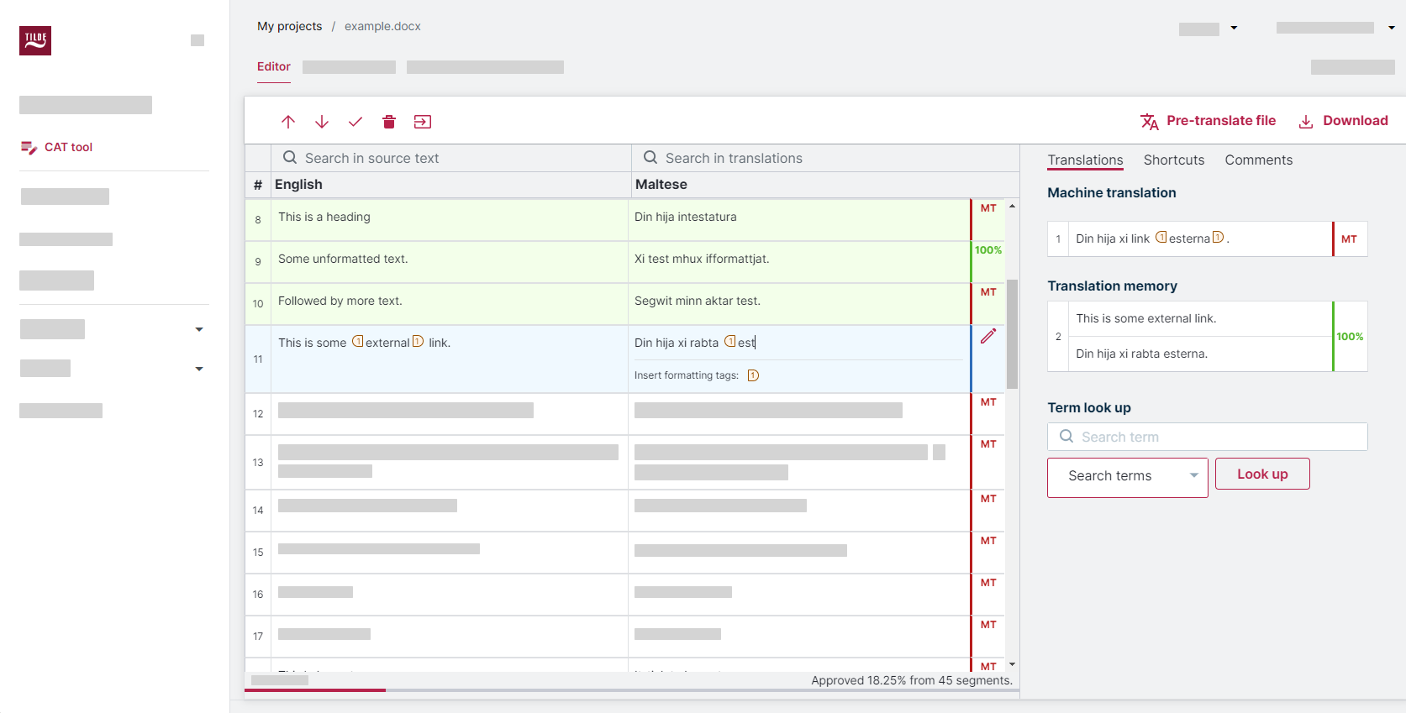Screen dimensions: 1406x713
Task: Select translation 'Din hija intestatura'
Action: [x=686, y=217]
